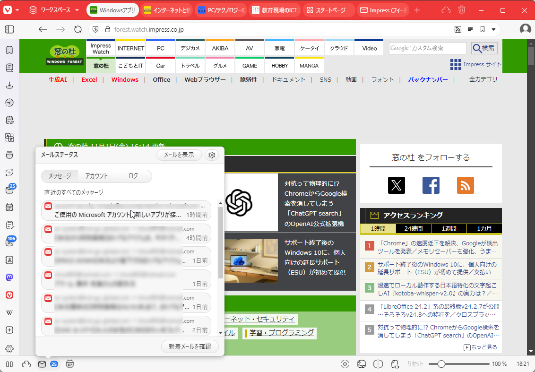Click the page zoom slider in the status bar

click(x=442, y=364)
